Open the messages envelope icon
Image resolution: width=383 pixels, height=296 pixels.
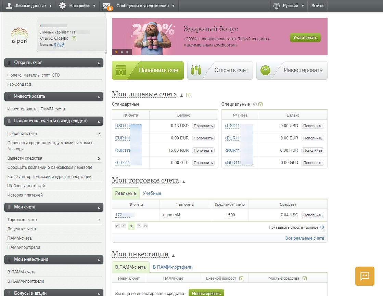point(106,6)
